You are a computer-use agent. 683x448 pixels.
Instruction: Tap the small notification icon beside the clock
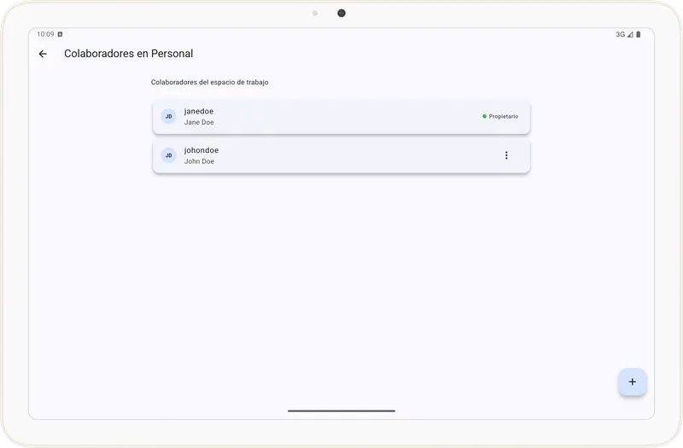click(x=60, y=34)
